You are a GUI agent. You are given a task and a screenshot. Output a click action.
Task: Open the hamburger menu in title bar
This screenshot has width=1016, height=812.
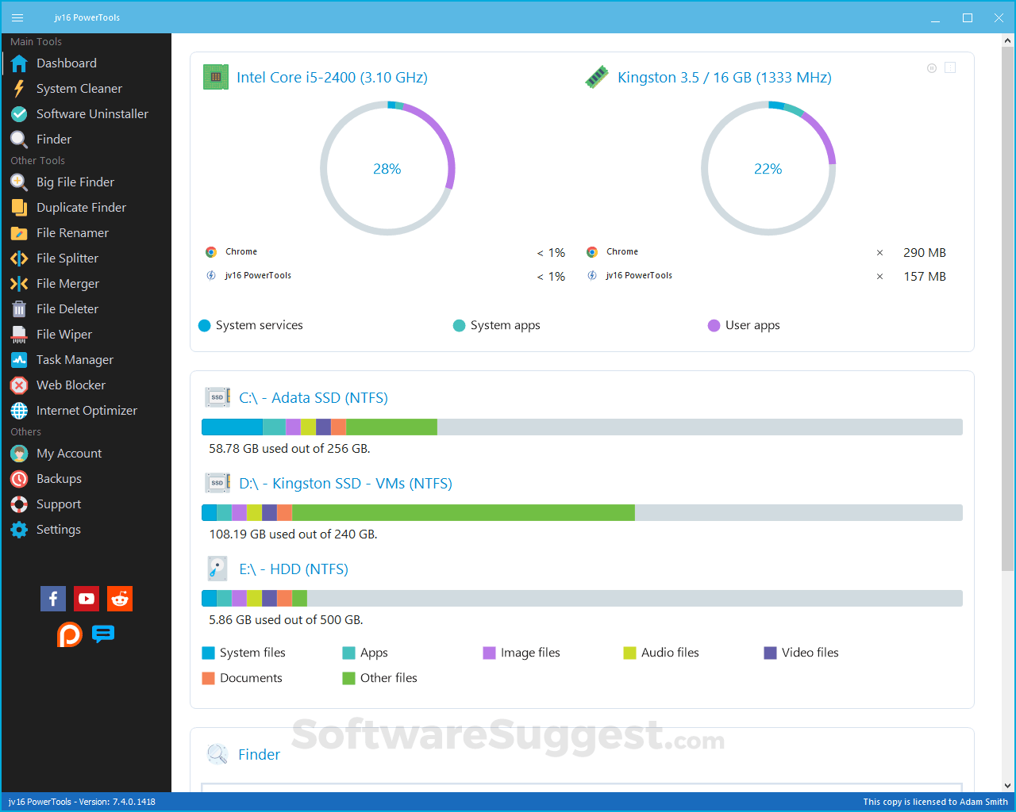point(17,17)
